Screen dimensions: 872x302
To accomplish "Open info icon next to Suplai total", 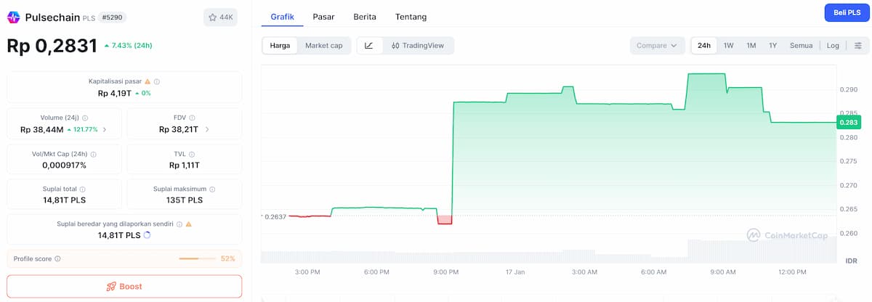I will 81,189.
